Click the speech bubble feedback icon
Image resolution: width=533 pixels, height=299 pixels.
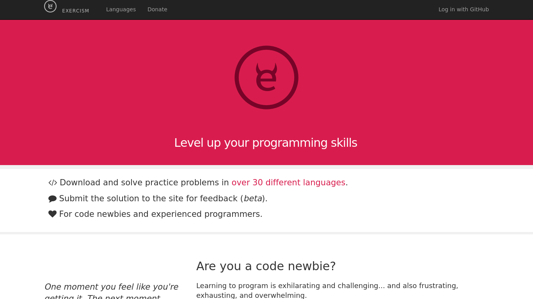tap(52, 199)
